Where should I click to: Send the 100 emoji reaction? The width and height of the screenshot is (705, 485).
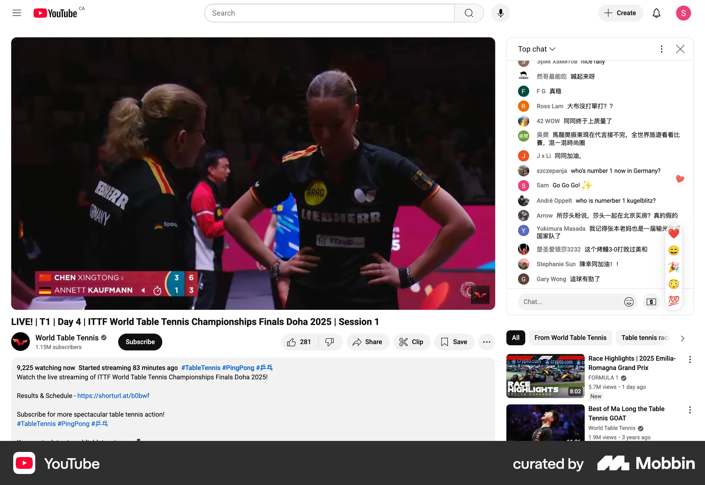(x=674, y=301)
